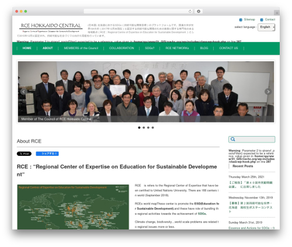Click the date Thursday March 25th, 2021
This screenshot has width=292, height=247.
pyautogui.click(x=246, y=177)
